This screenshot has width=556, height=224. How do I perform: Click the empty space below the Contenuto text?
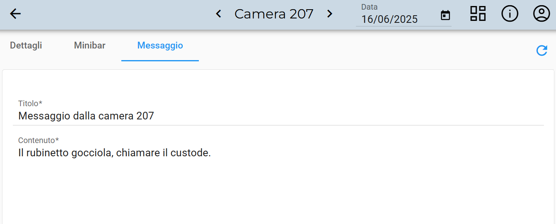pyautogui.click(x=277, y=192)
